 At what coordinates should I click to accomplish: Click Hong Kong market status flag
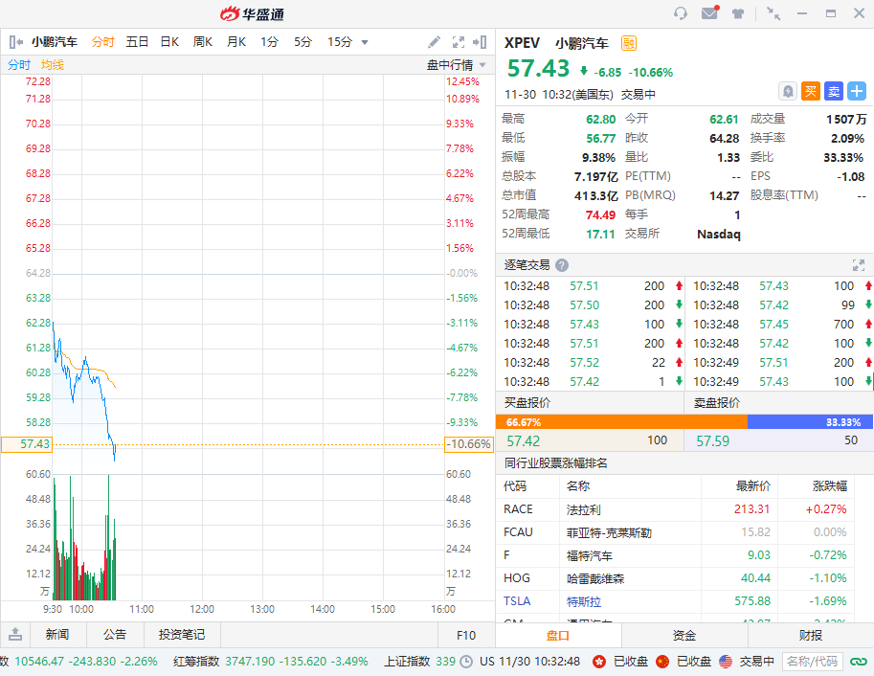tap(598, 662)
